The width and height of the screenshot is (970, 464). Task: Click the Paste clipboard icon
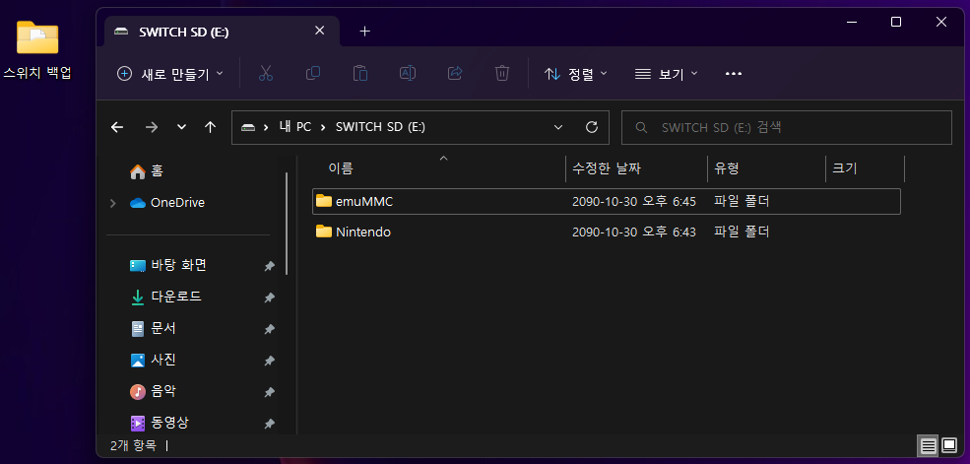[x=360, y=74]
